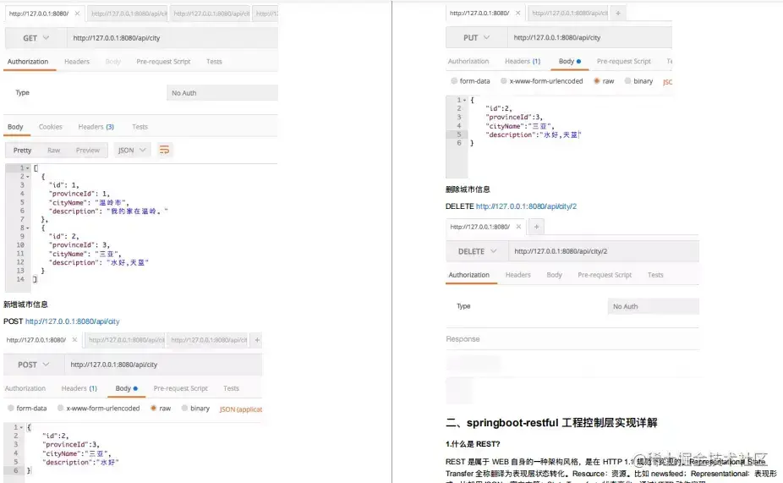Open Tests tab in POST panel
Screen dimensions: 783x483
(231, 388)
